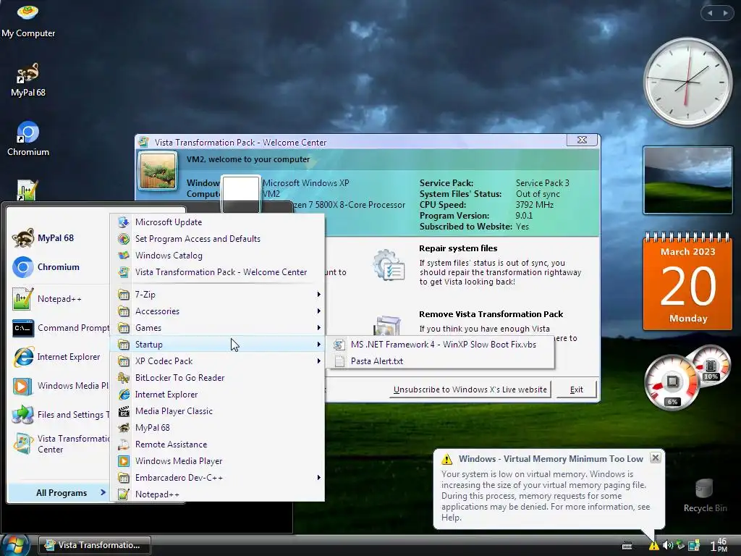Open Command Prompt from Start menu
Viewport: 741px width, 556px height.
click(61, 328)
